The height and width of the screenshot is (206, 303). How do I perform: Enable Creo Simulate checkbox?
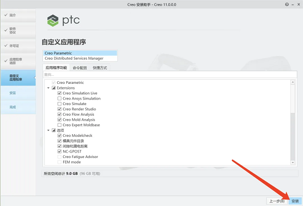60,104
